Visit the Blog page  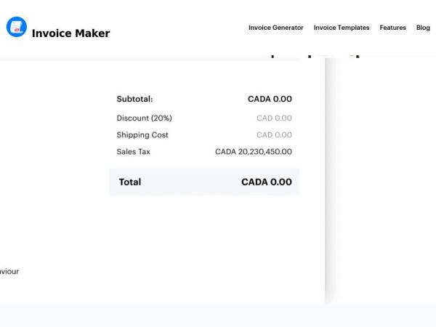423,28
